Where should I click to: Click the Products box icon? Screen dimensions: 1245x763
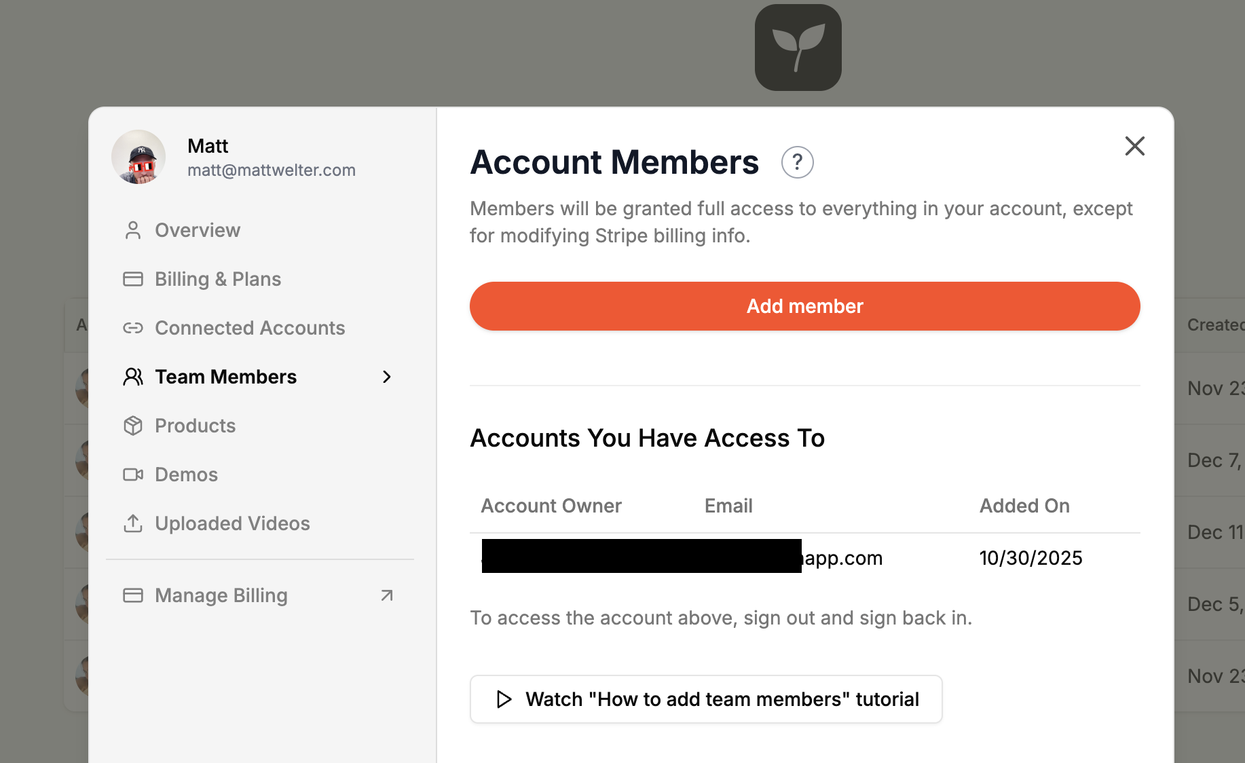(133, 426)
